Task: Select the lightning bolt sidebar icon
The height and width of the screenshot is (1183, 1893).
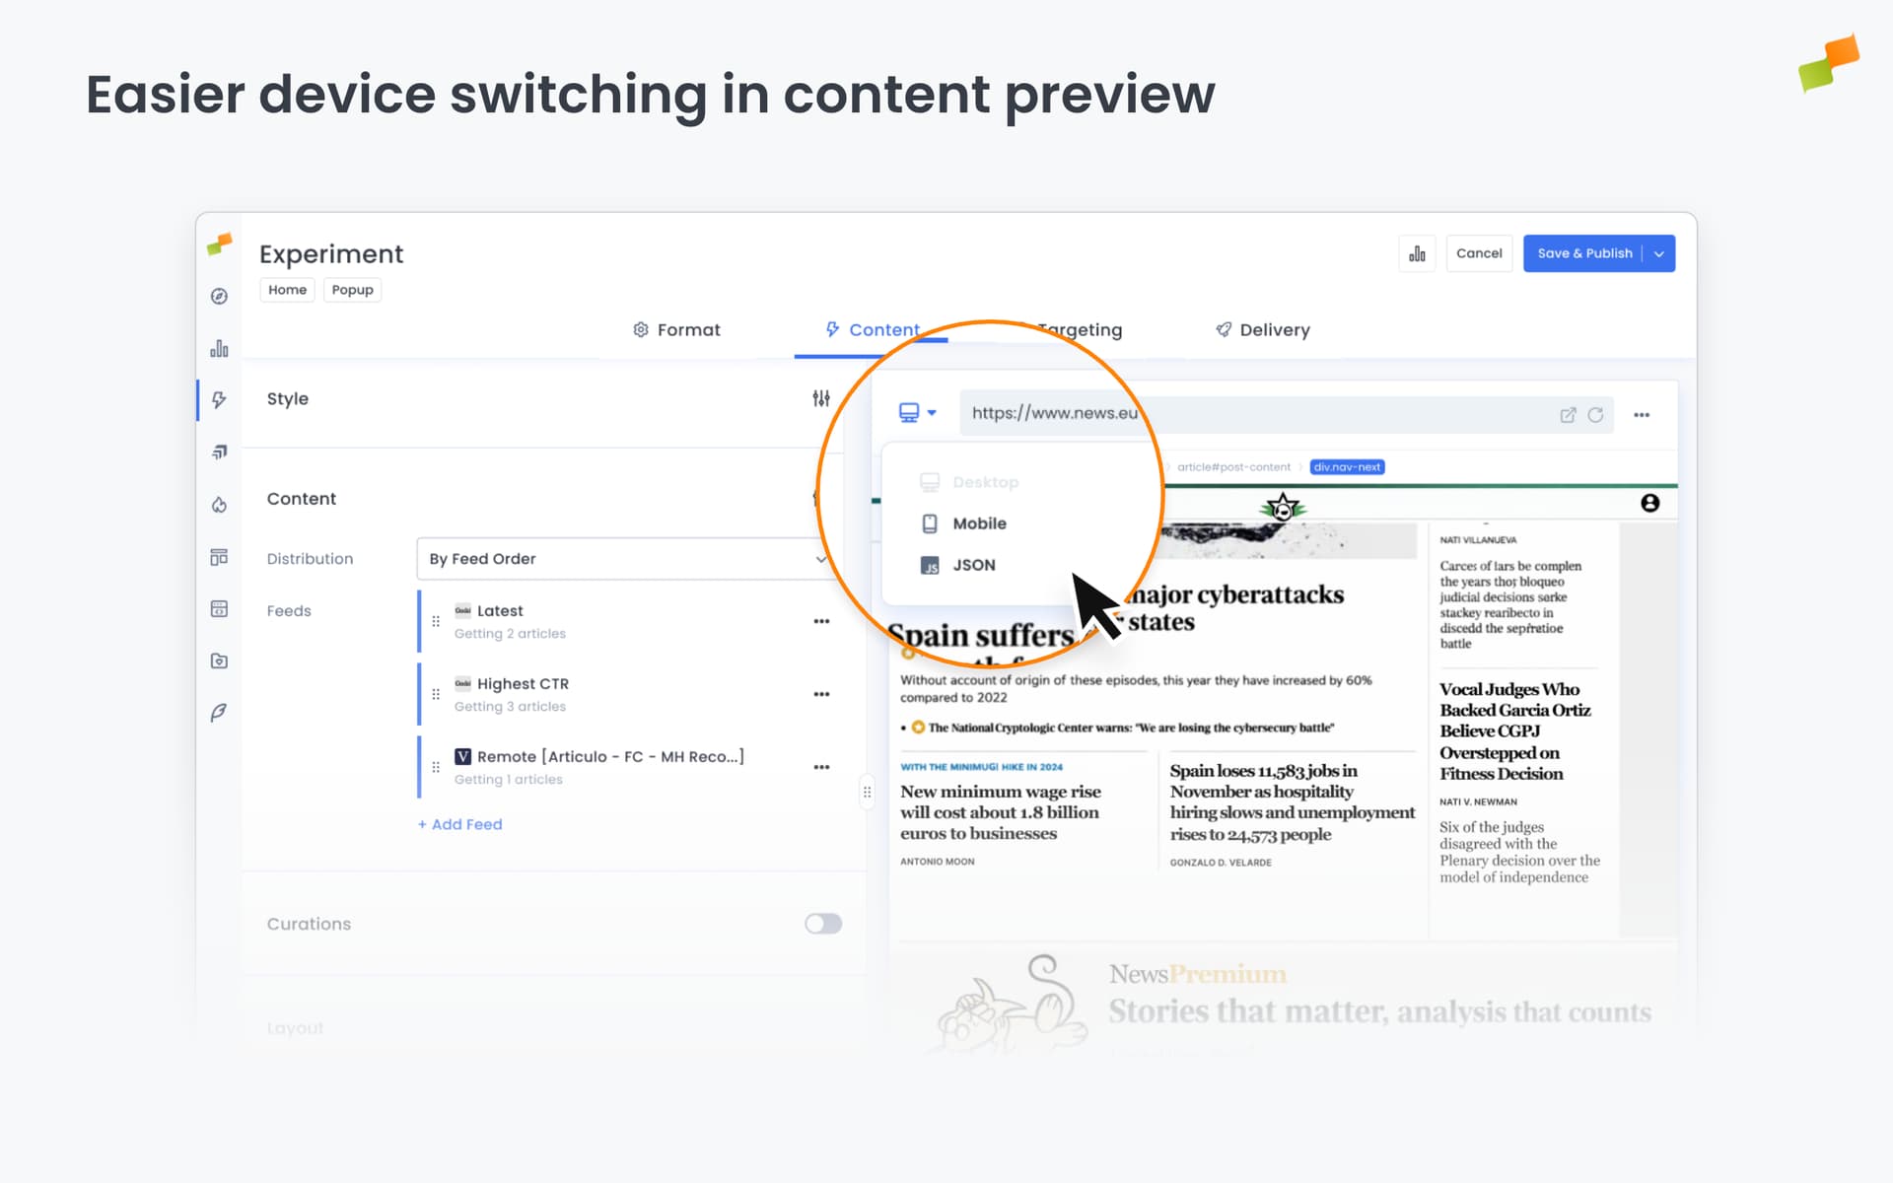Action: [219, 399]
